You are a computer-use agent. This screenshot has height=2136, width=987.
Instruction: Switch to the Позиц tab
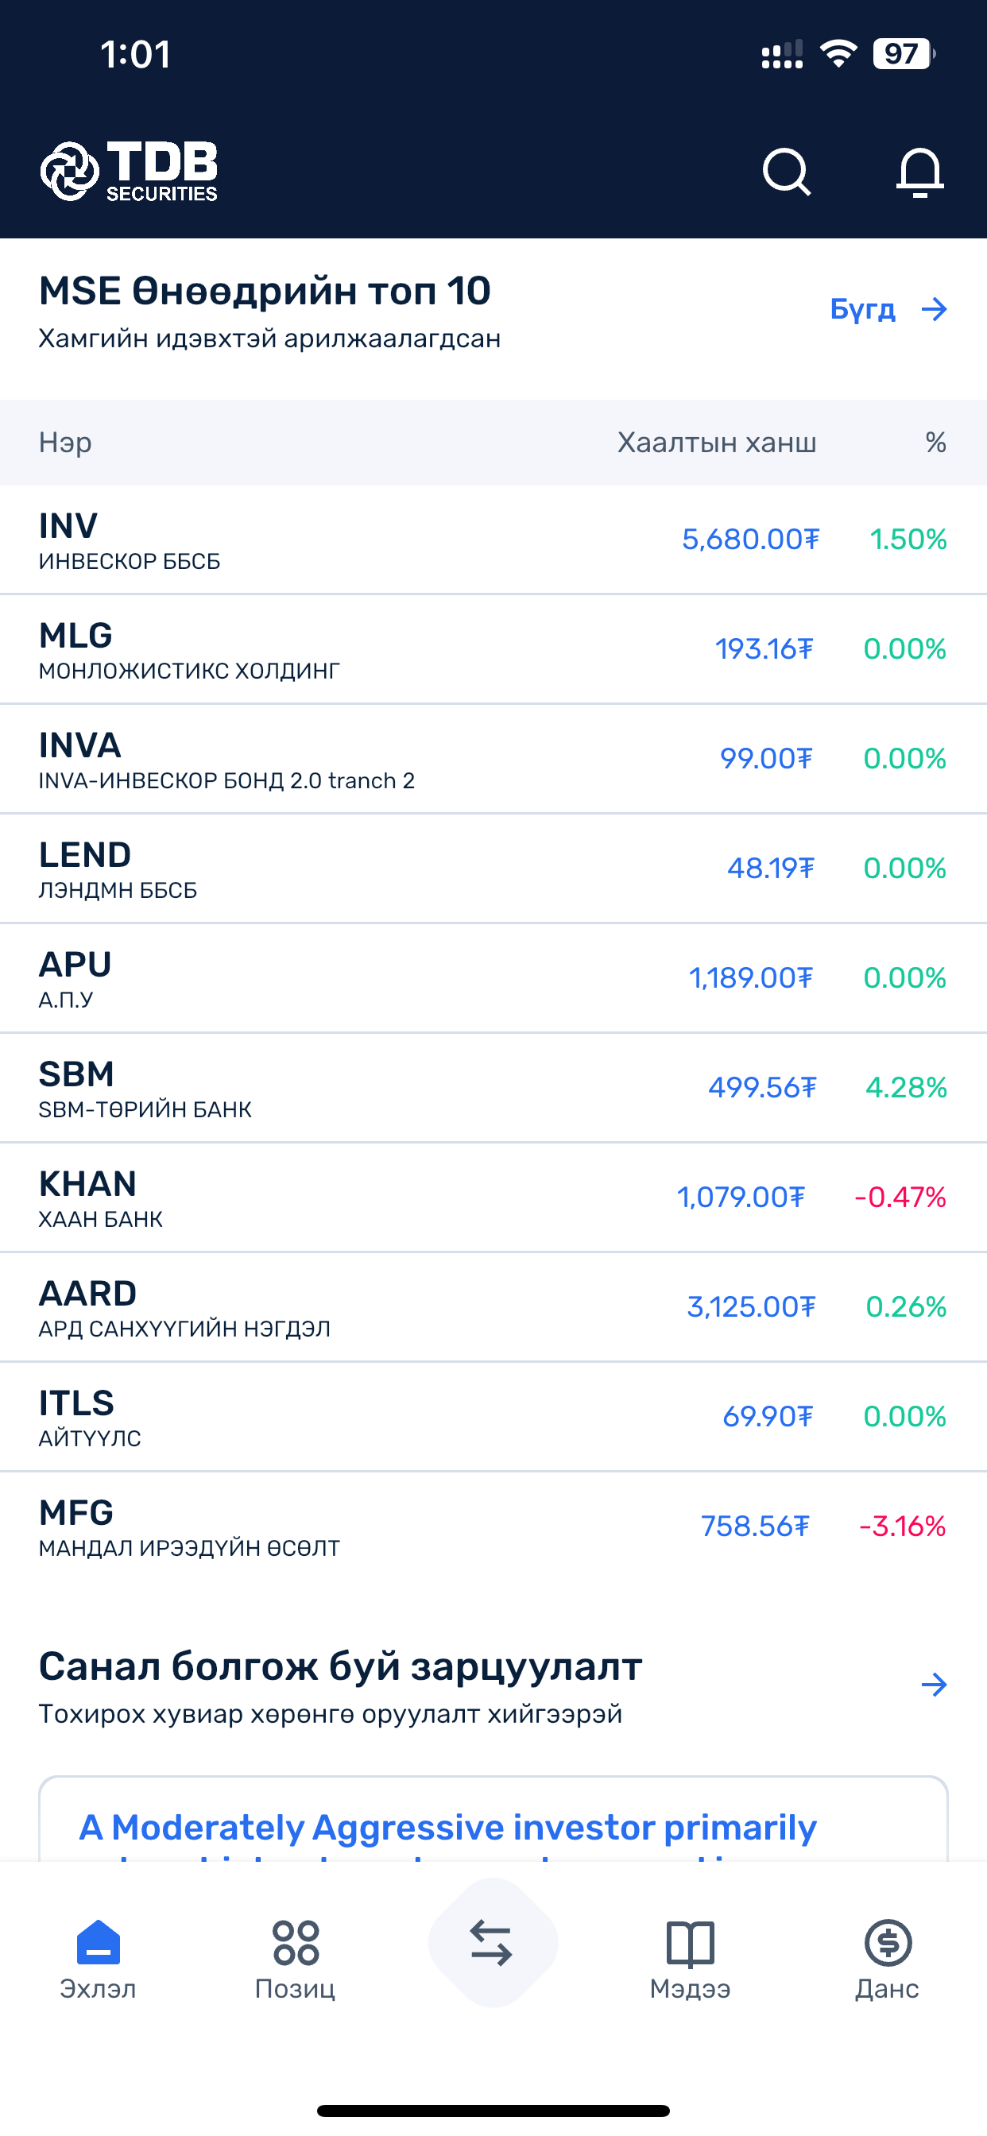click(296, 1960)
